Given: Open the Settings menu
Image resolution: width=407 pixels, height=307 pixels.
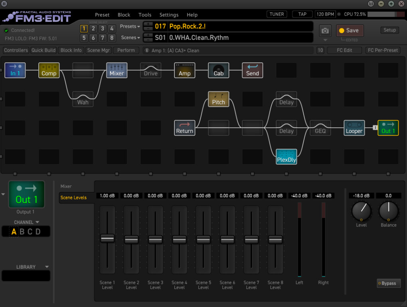Looking at the screenshot, I should point(169,15).
